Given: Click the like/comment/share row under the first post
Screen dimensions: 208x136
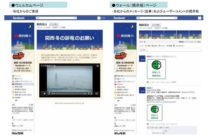Looking at the screenshot, I should 161,82.
